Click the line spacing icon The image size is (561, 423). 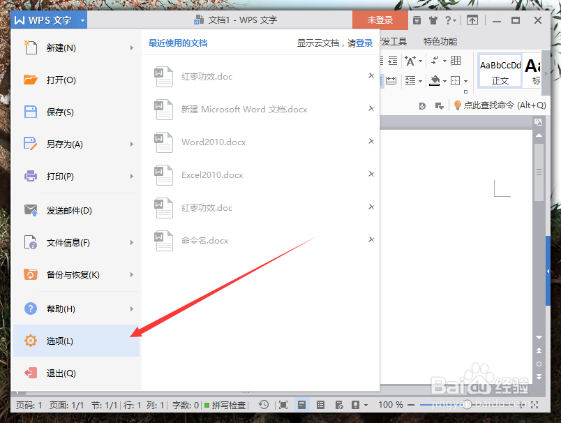pyautogui.click(x=410, y=81)
